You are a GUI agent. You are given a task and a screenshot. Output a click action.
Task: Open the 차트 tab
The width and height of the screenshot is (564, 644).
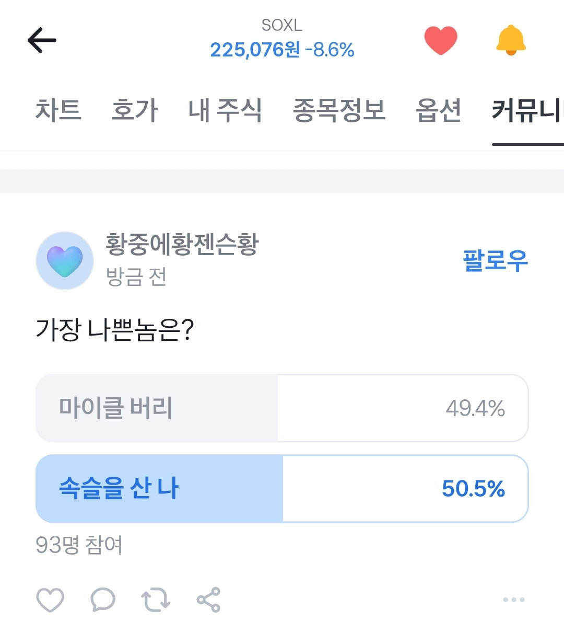point(58,110)
